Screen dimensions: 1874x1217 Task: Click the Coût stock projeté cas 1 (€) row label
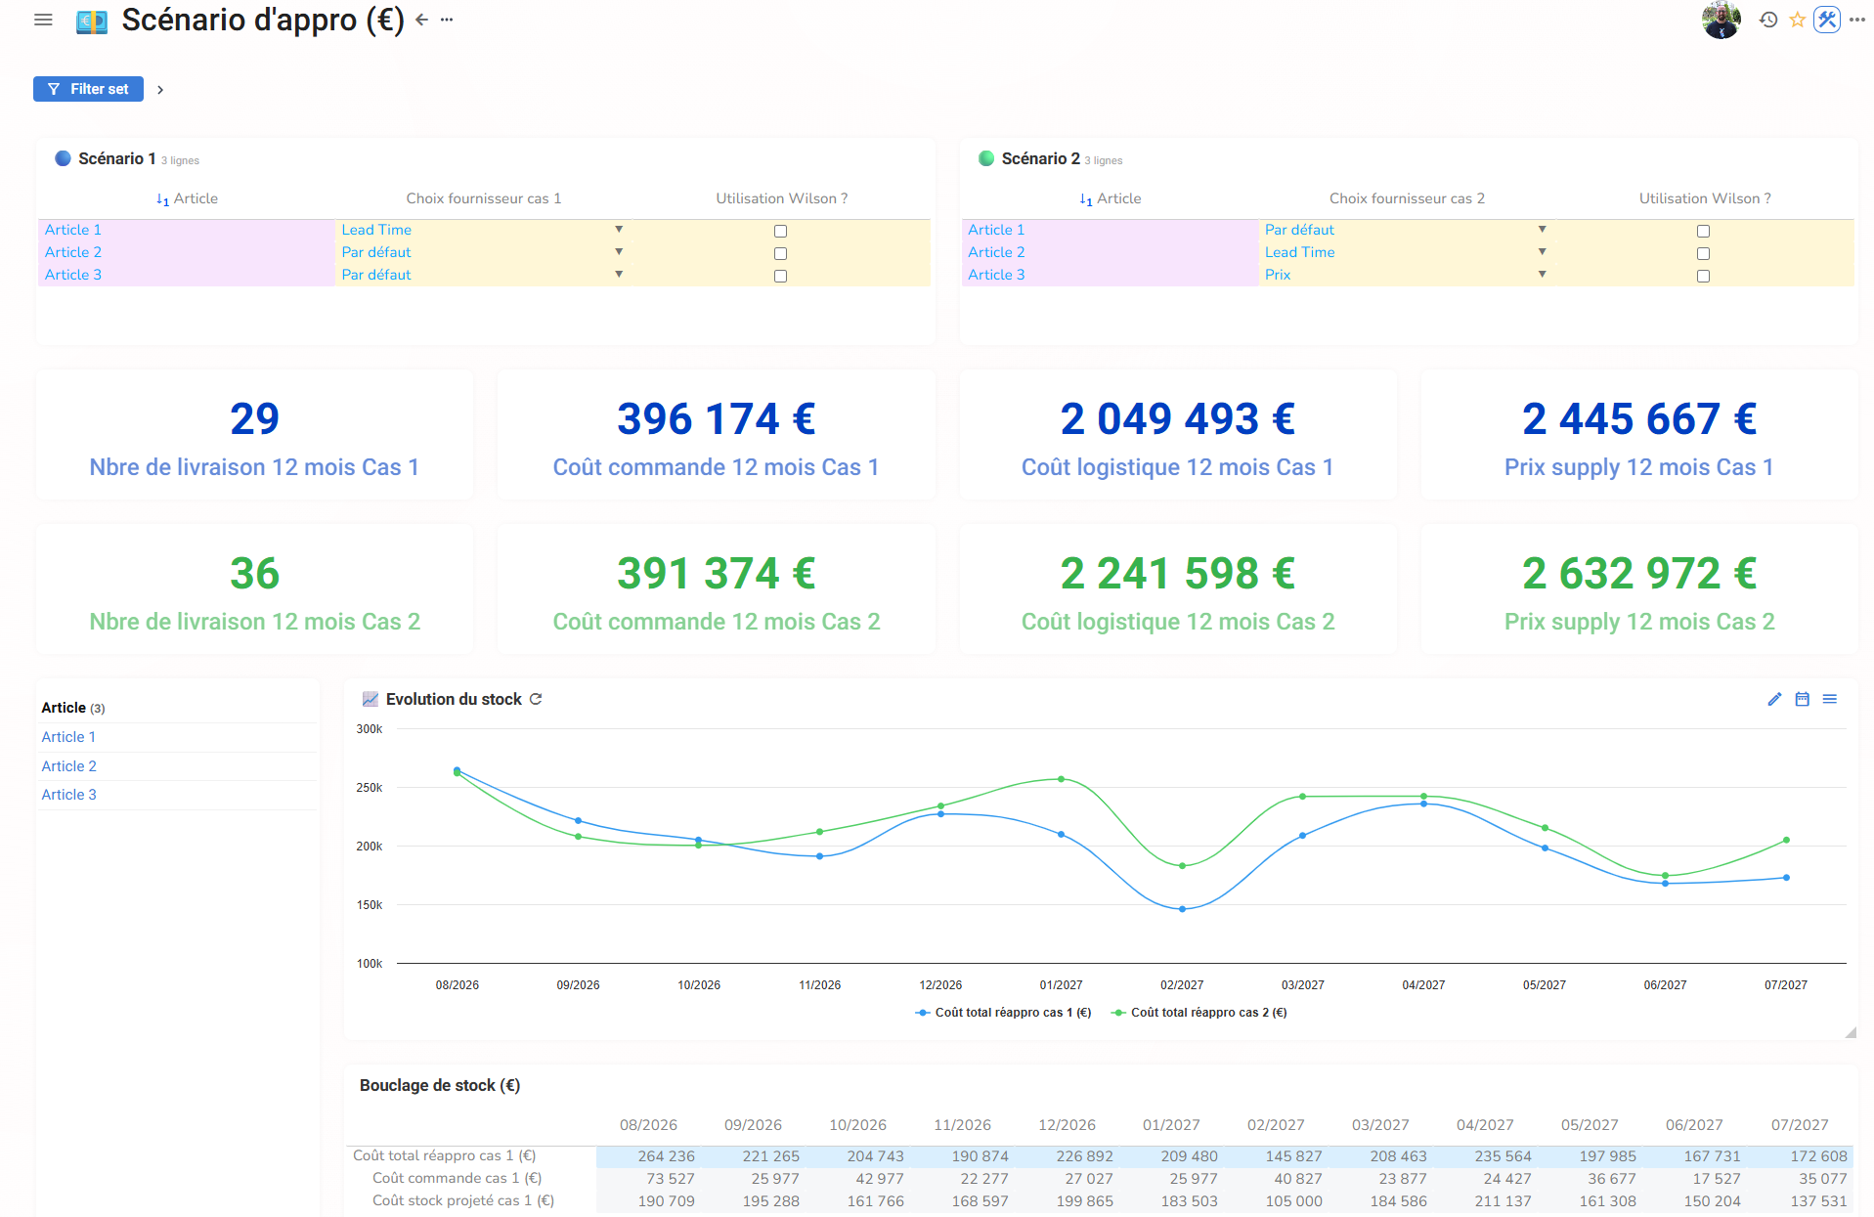click(463, 1200)
